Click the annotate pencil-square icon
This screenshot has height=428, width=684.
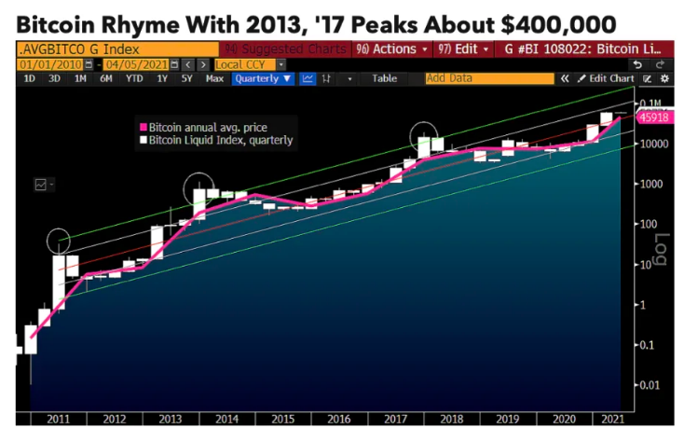tap(647, 79)
